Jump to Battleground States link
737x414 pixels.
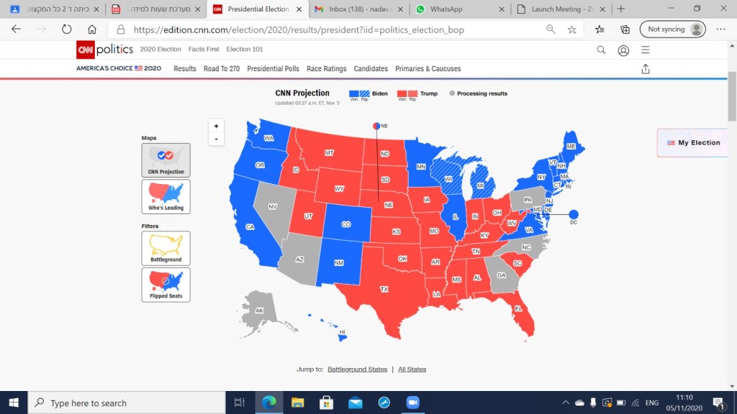tap(357, 369)
